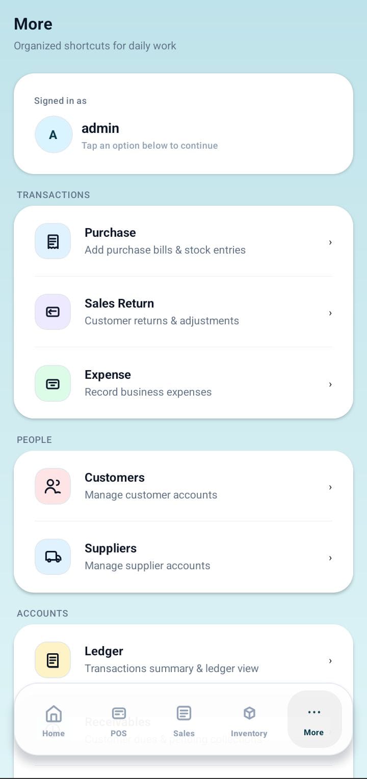Click the Home navigation icon
Viewport: 367px width, 779px height.
pyautogui.click(x=53, y=713)
